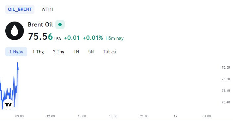
Task: Switch to the WTI1! symbol tab
Action: point(47,9)
